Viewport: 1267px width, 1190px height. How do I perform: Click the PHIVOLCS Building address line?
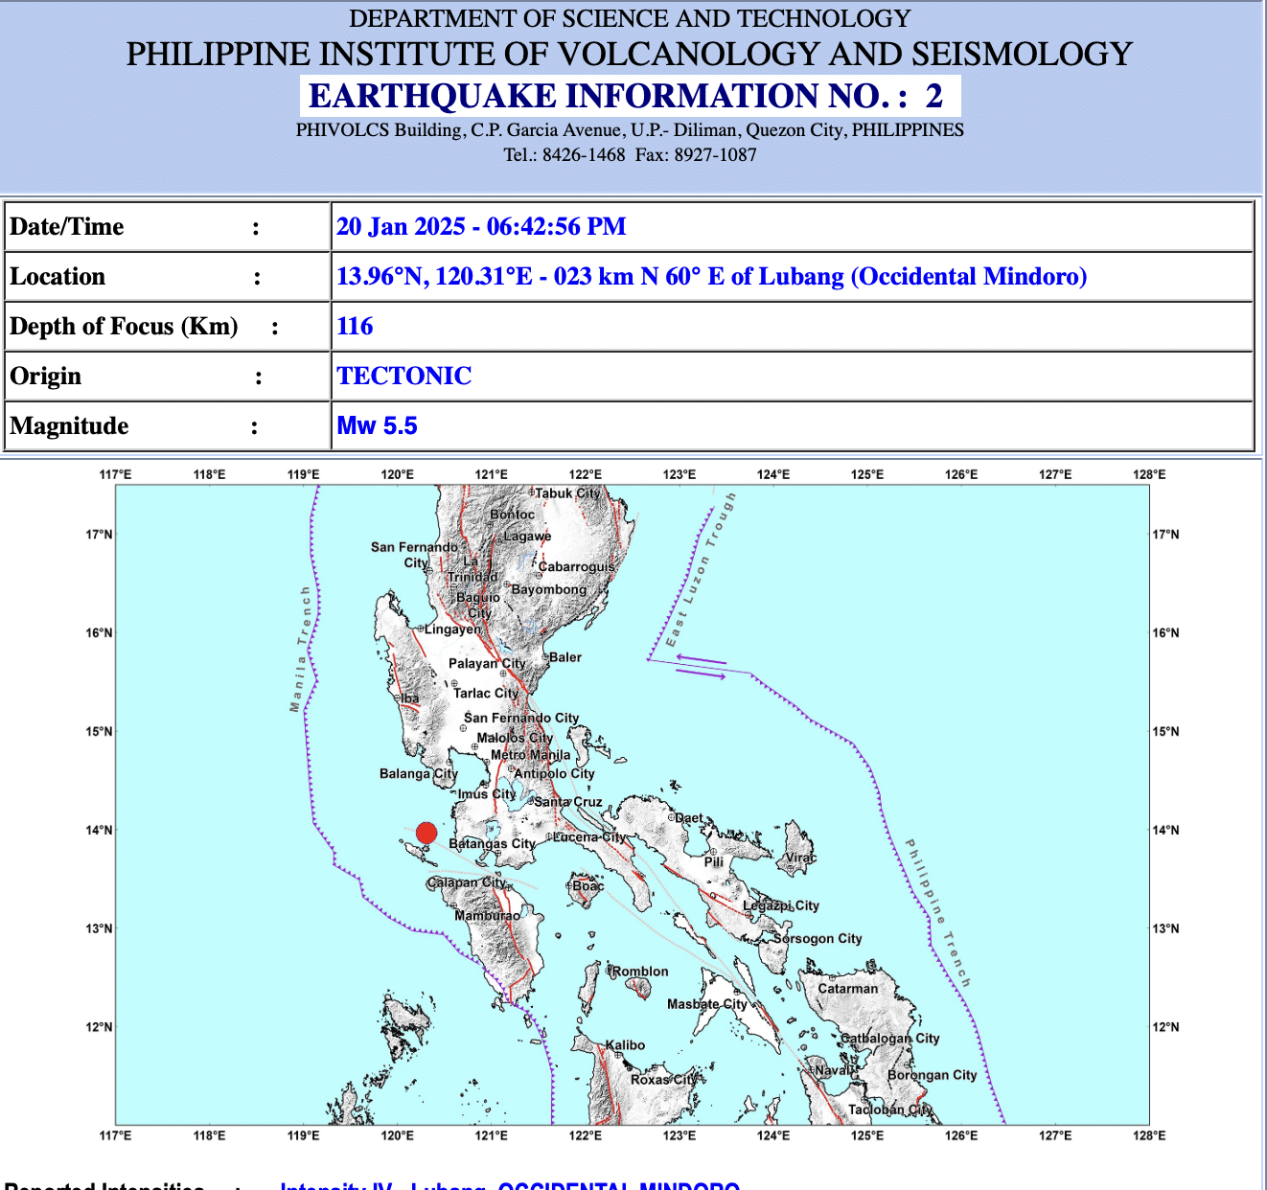[630, 130]
